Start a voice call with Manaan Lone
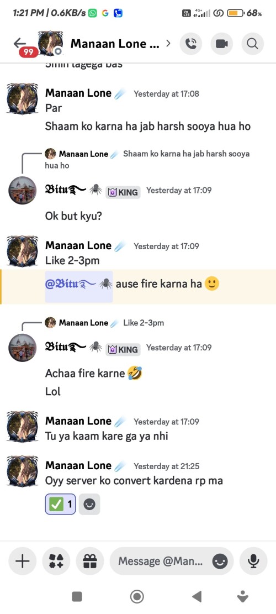Image resolution: width=276 pixels, height=614 pixels. click(191, 44)
